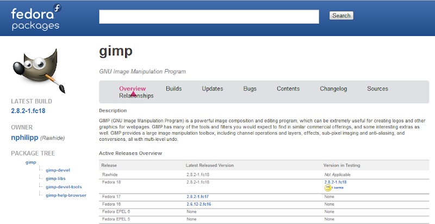Click the Latest Released Version column header

(x=210, y=165)
